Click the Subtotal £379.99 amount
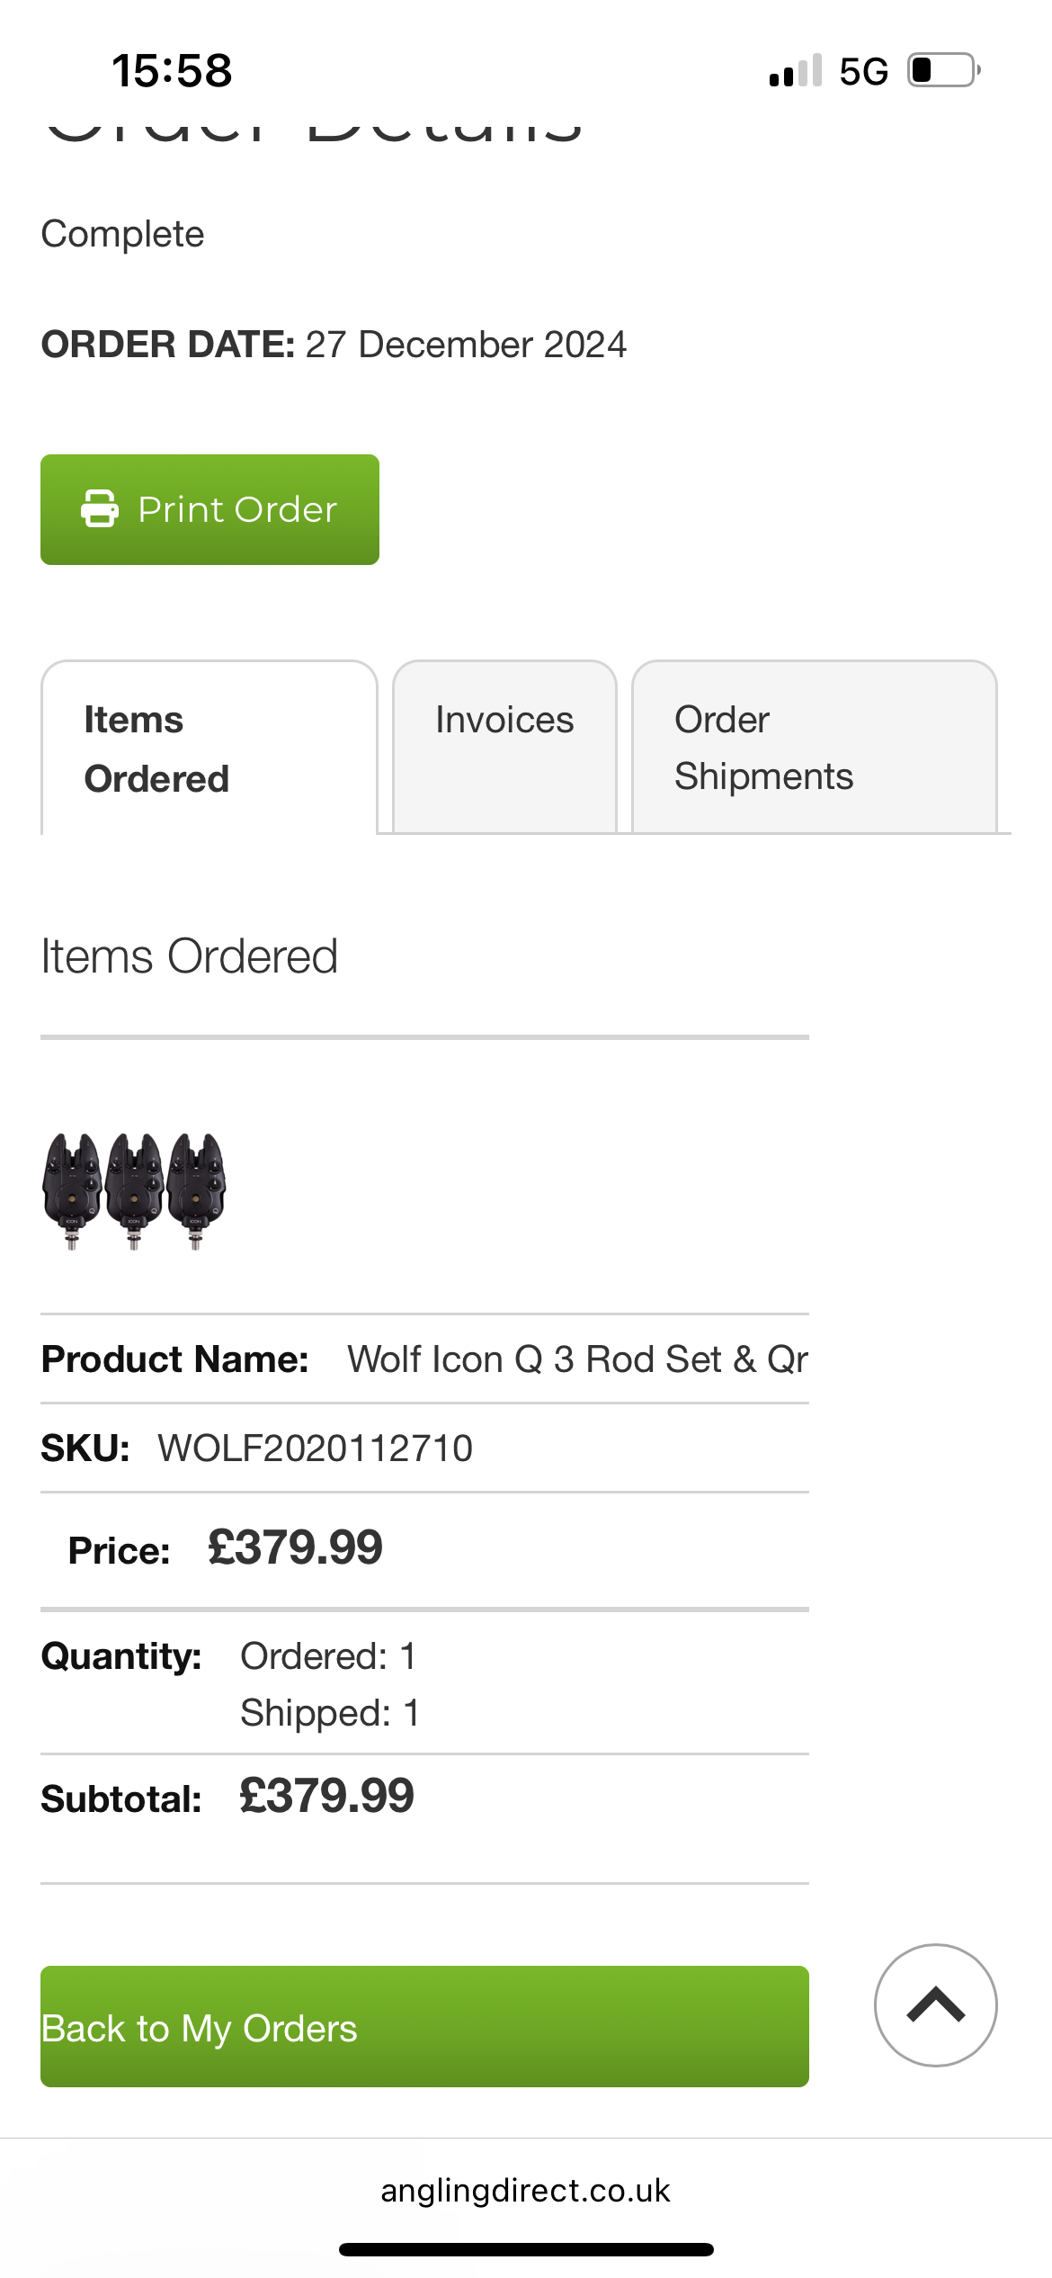1052x2278 pixels. click(326, 1797)
